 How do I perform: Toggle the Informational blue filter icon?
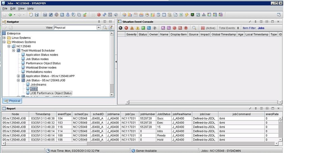[x=149, y=28]
